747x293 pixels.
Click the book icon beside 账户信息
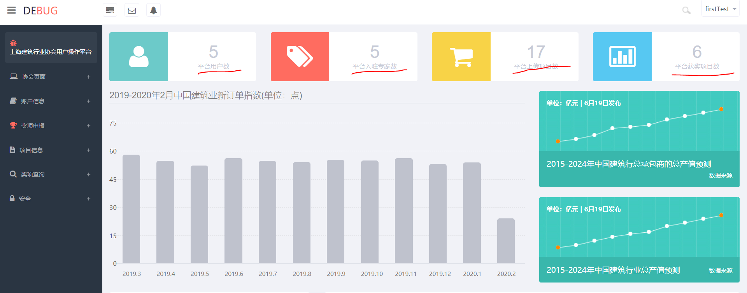point(13,101)
